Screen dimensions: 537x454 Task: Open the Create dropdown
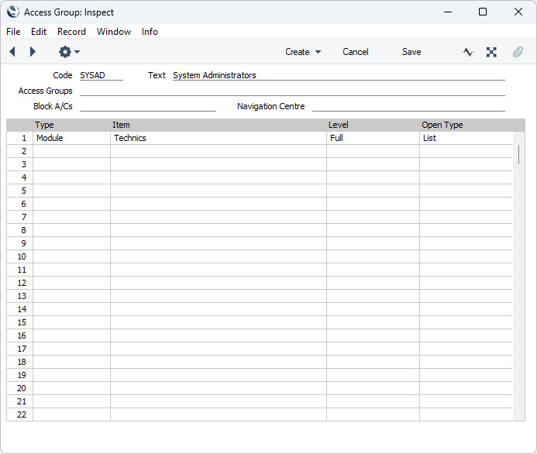click(x=303, y=52)
